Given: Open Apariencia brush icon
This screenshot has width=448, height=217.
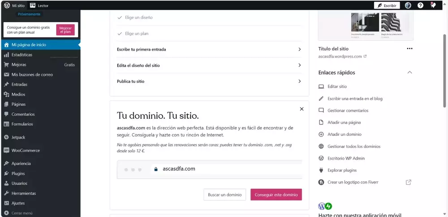Looking at the screenshot, I should click(x=6, y=164).
